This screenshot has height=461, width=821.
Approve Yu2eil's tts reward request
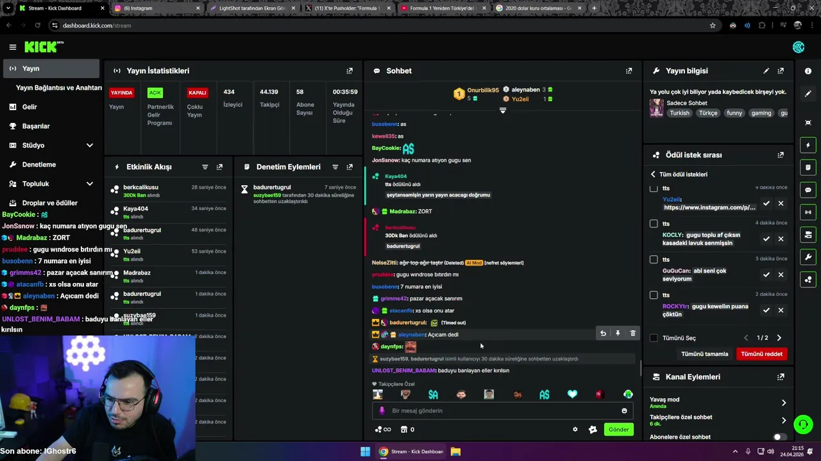(x=766, y=203)
